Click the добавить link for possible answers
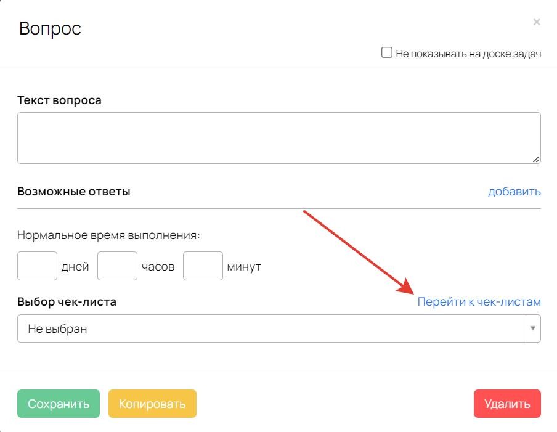 click(x=514, y=192)
